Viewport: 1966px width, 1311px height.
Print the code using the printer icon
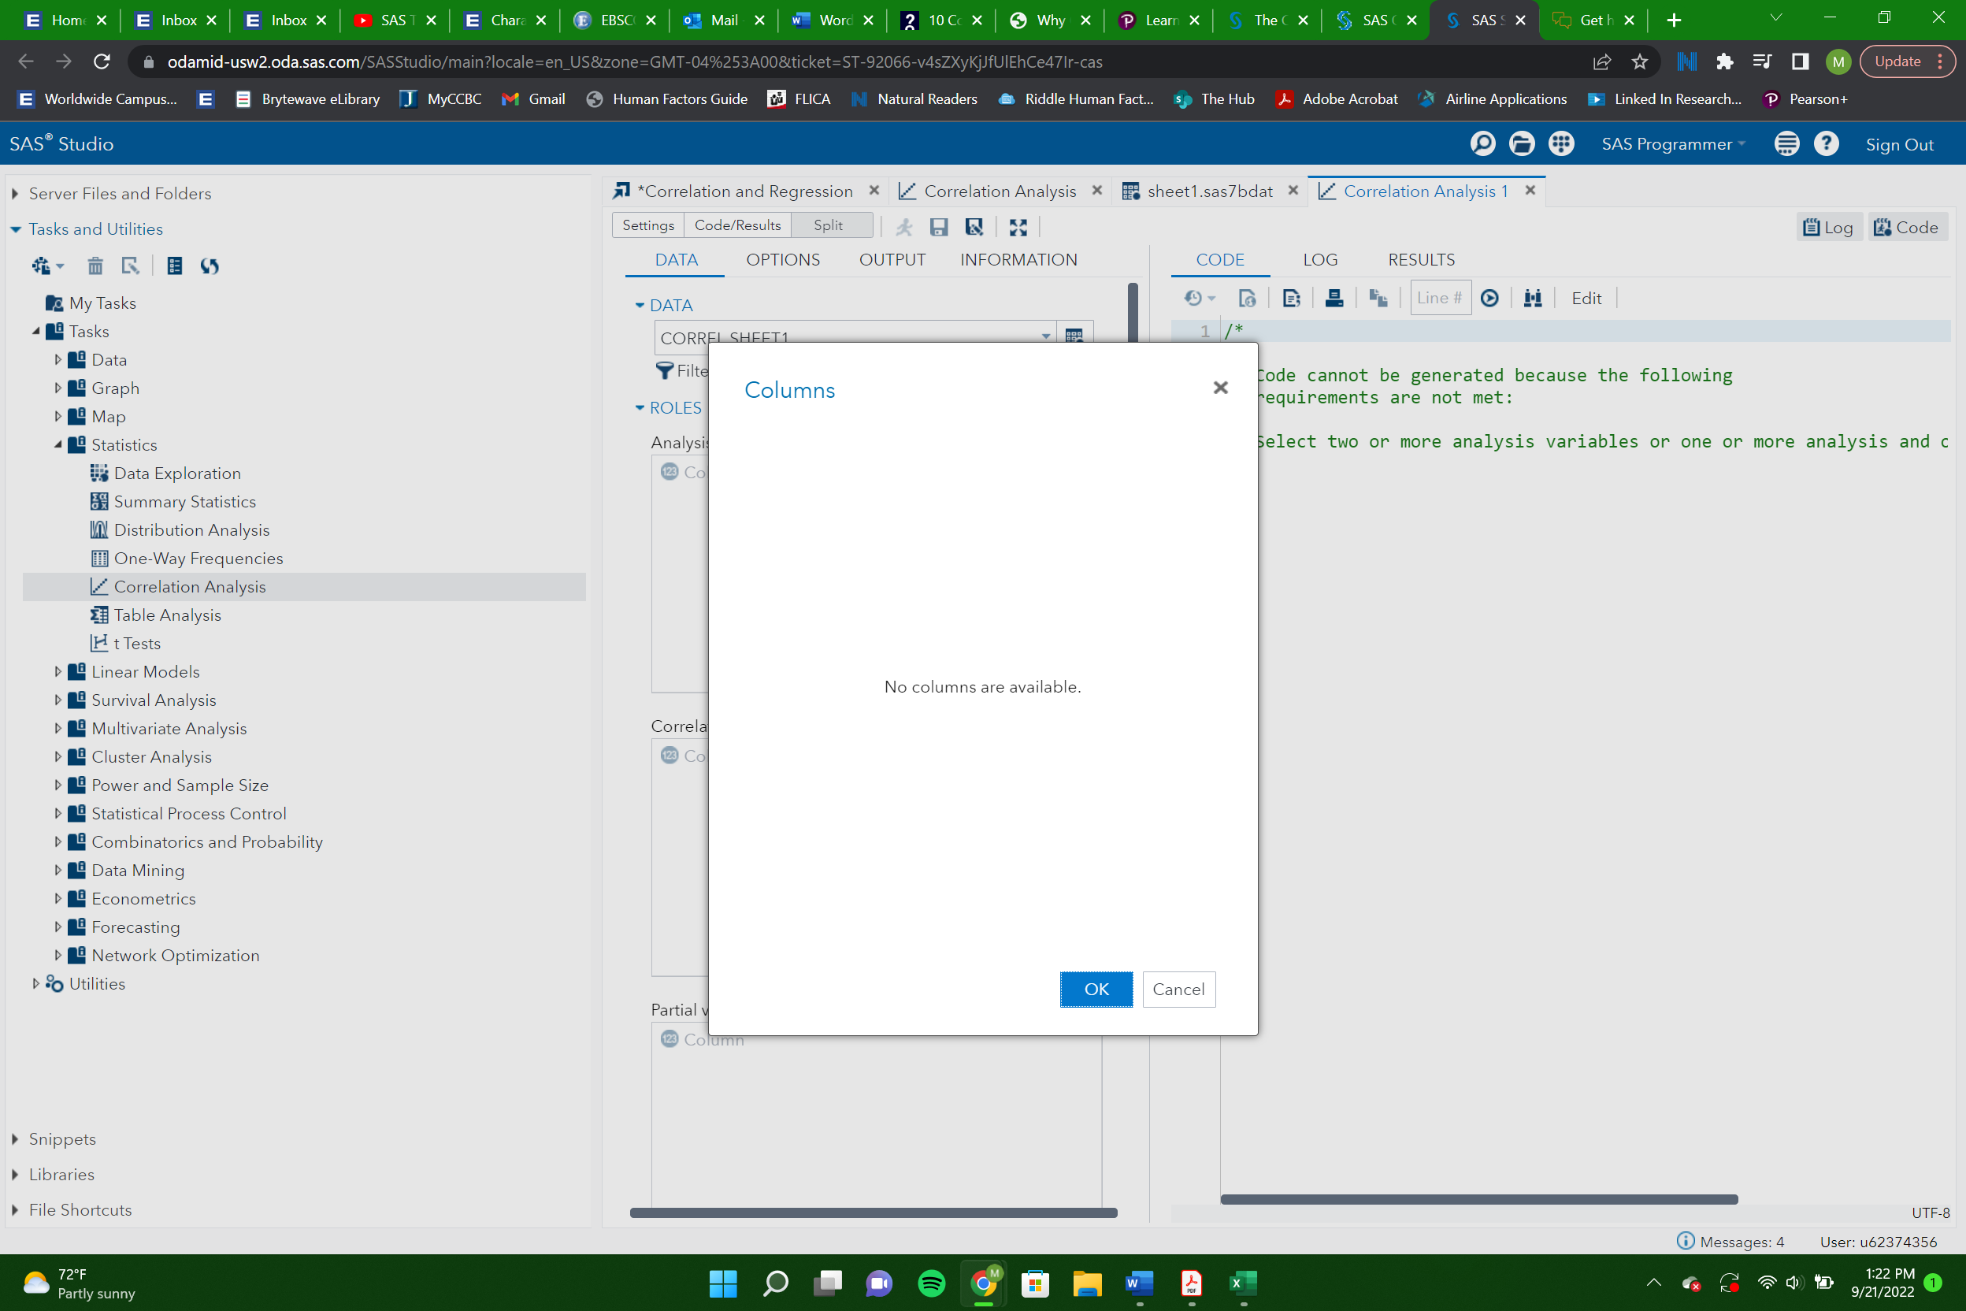pos(1334,299)
